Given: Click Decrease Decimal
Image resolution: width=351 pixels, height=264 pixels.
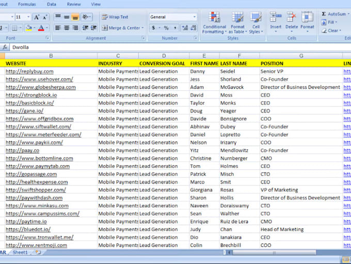Looking at the screenshot, I should (x=194, y=28).
